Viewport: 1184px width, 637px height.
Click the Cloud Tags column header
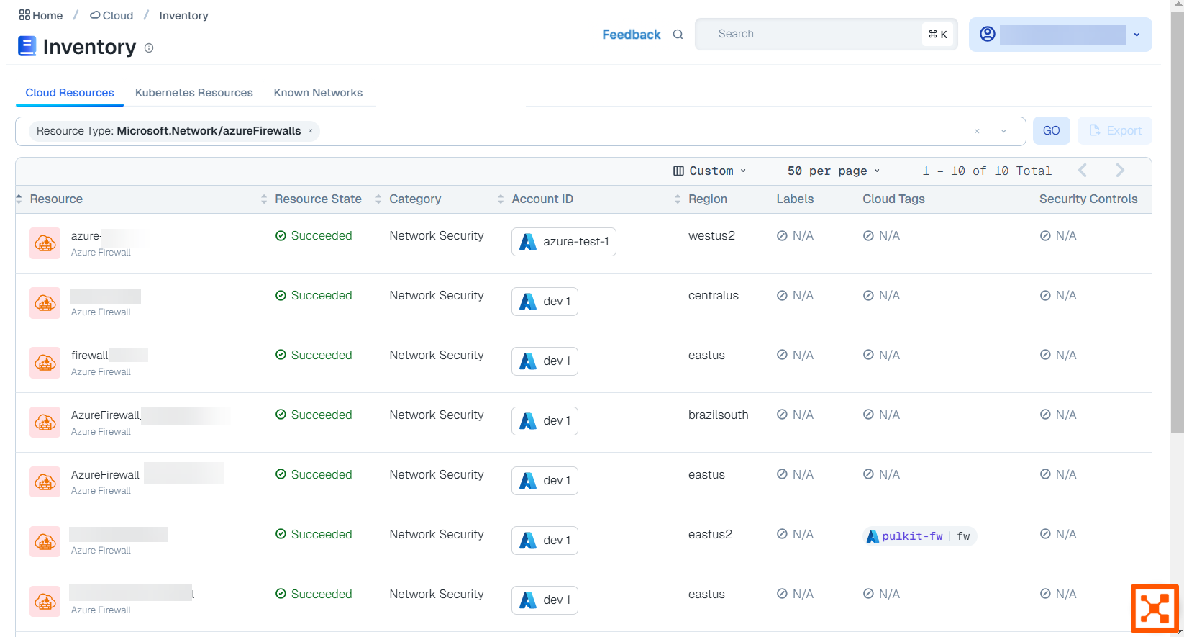893,199
